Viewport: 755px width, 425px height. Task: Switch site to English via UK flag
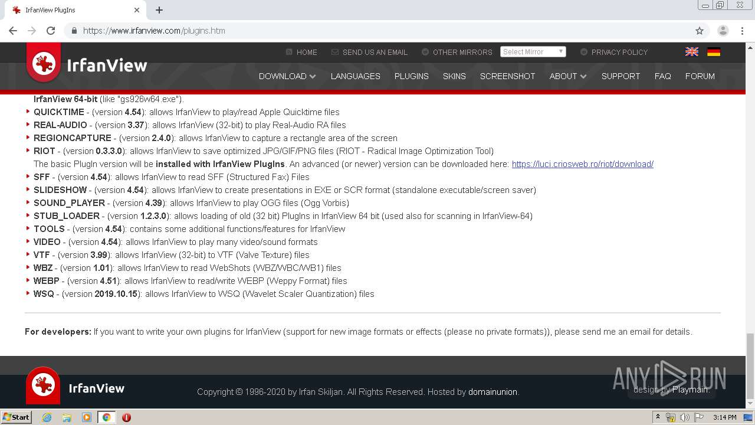click(692, 52)
